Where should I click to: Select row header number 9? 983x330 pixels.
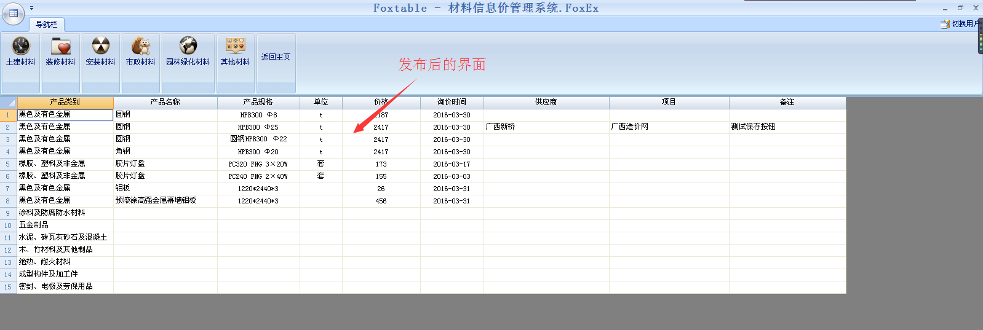pyautogui.click(x=9, y=213)
